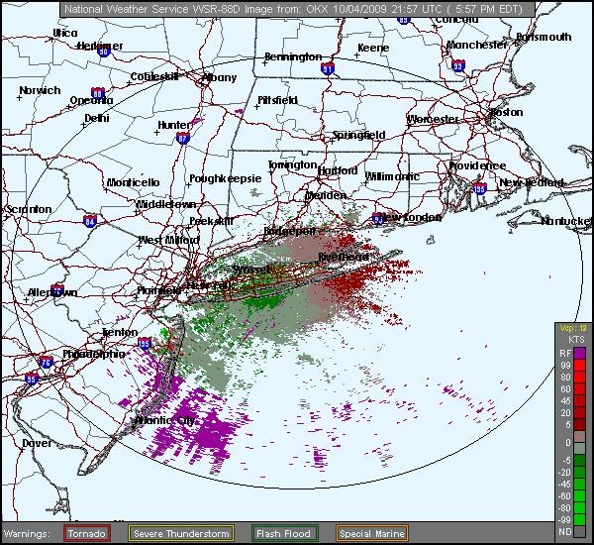Click the Springfield city label
The image size is (594, 545).
(x=358, y=136)
